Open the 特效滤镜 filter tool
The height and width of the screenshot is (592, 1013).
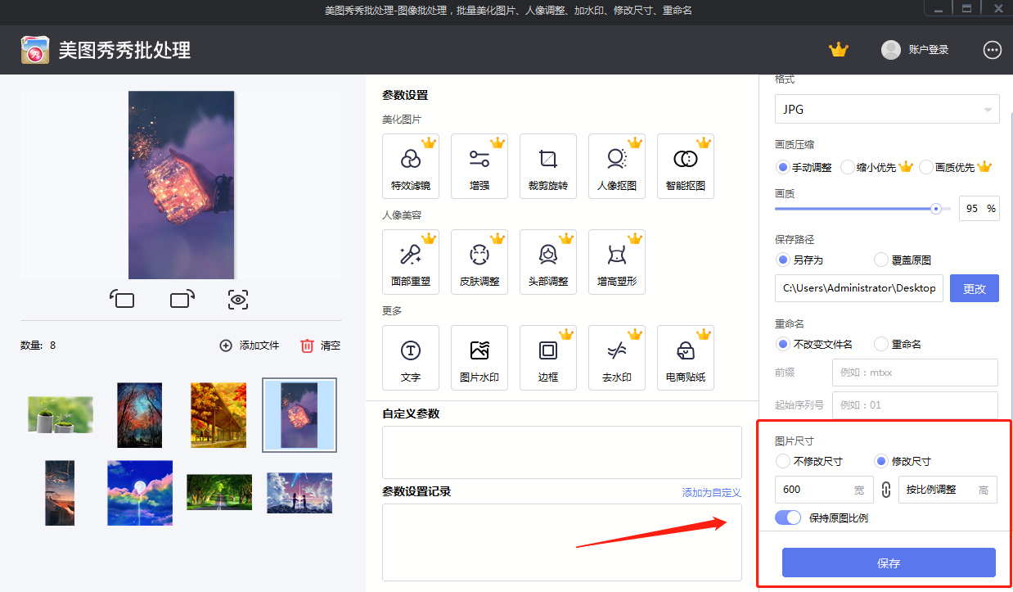click(411, 166)
